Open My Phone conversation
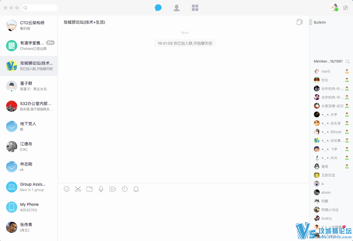353x241 pixels. coord(29,207)
